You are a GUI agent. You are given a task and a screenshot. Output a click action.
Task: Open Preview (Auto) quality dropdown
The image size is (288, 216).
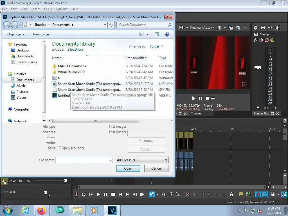tap(202, 28)
